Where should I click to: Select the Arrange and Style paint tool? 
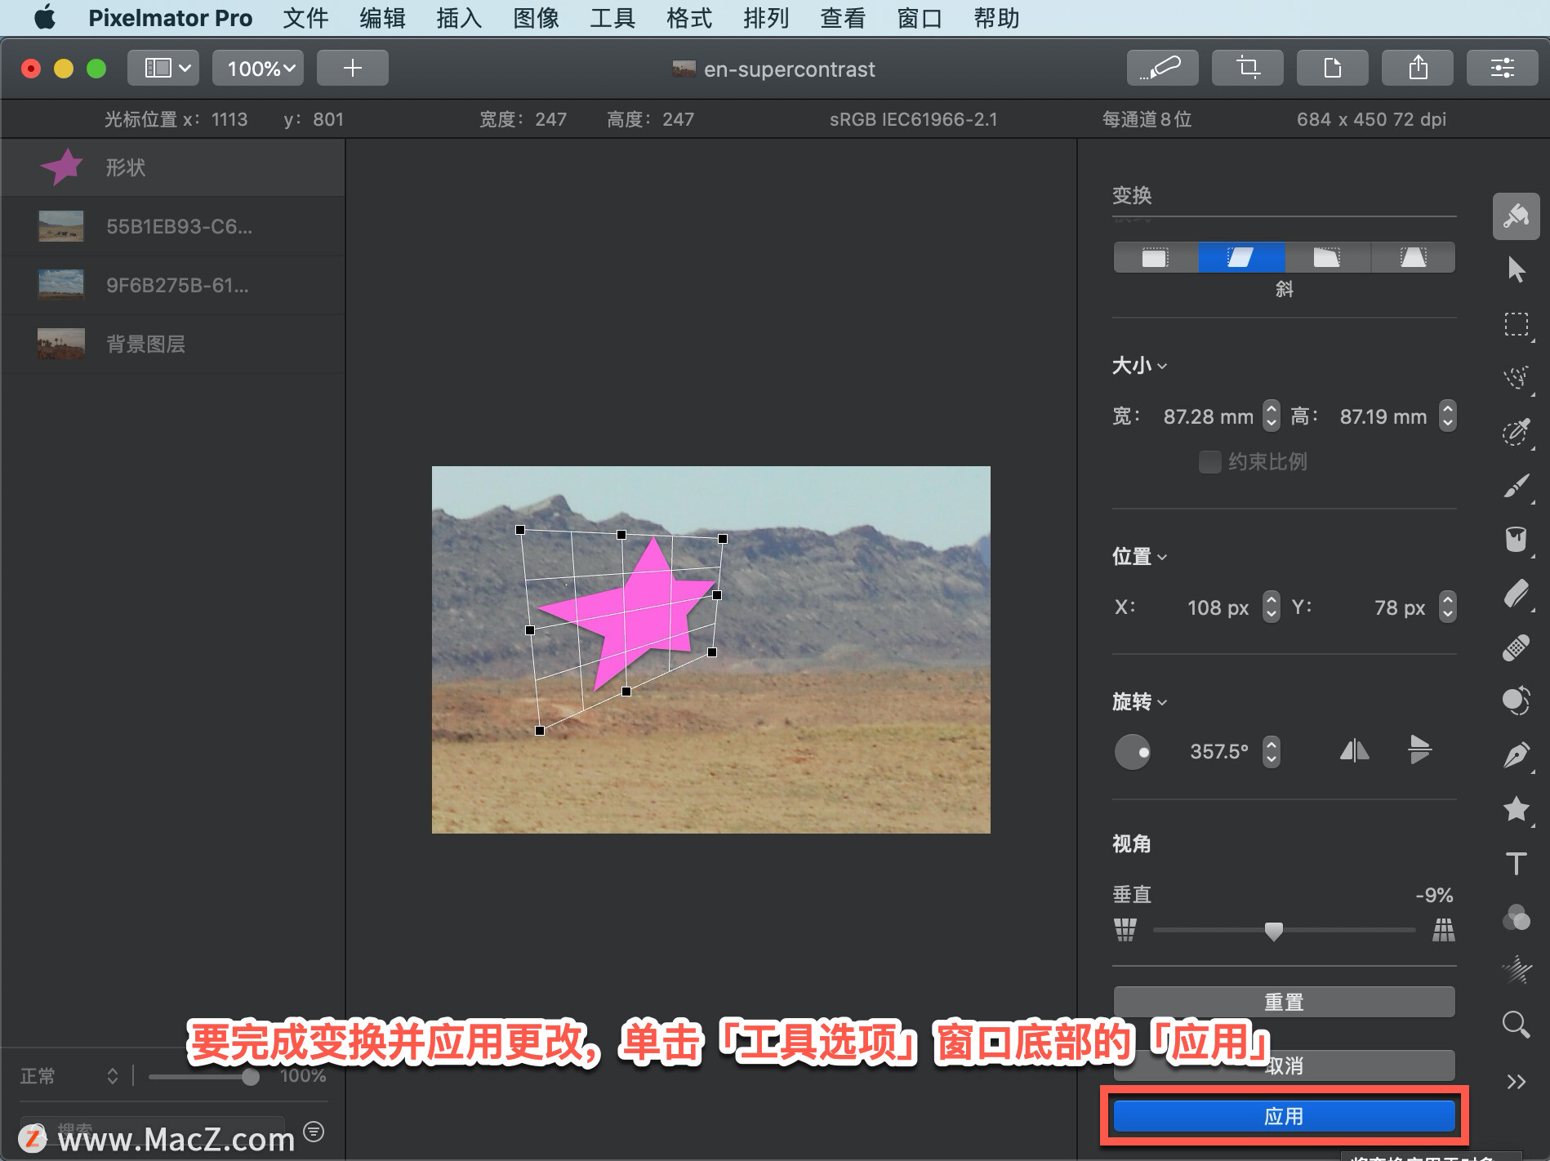coord(1517,216)
